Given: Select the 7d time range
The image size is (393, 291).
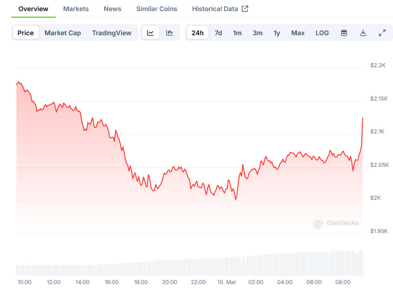Looking at the screenshot, I should click(x=218, y=32).
